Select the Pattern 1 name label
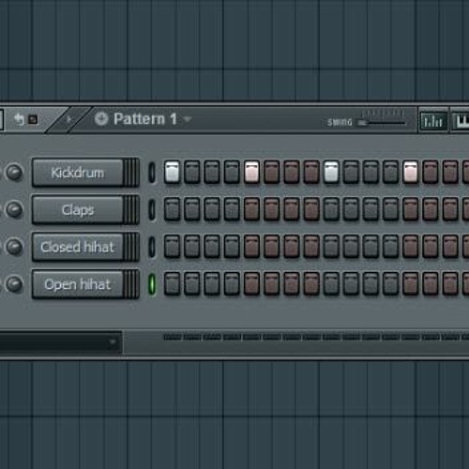The image size is (469, 469). click(145, 119)
